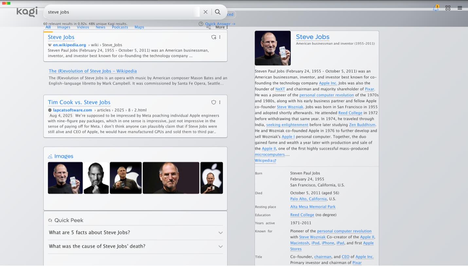
Task: Open the notification bell with the badge
Action: click(436, 8)
